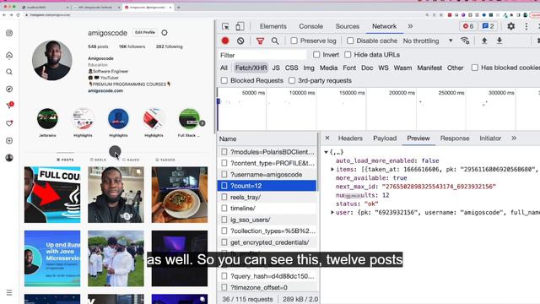540x304 pixels.
Task: Switch to the Elements panel tab
Action: coord(273,26)
